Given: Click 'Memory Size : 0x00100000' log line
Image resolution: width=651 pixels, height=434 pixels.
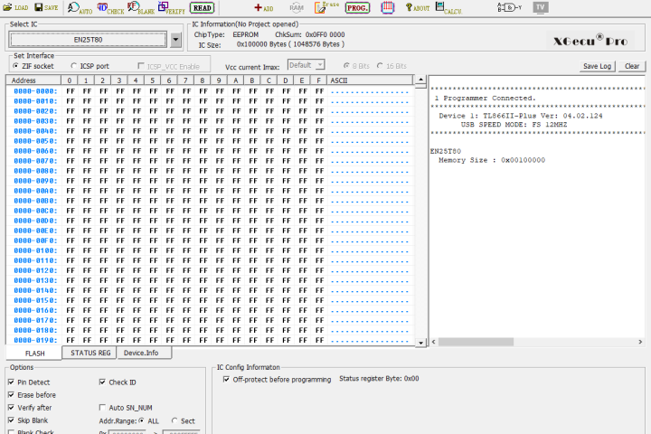Looking at the screenshot, I should 492,160.
